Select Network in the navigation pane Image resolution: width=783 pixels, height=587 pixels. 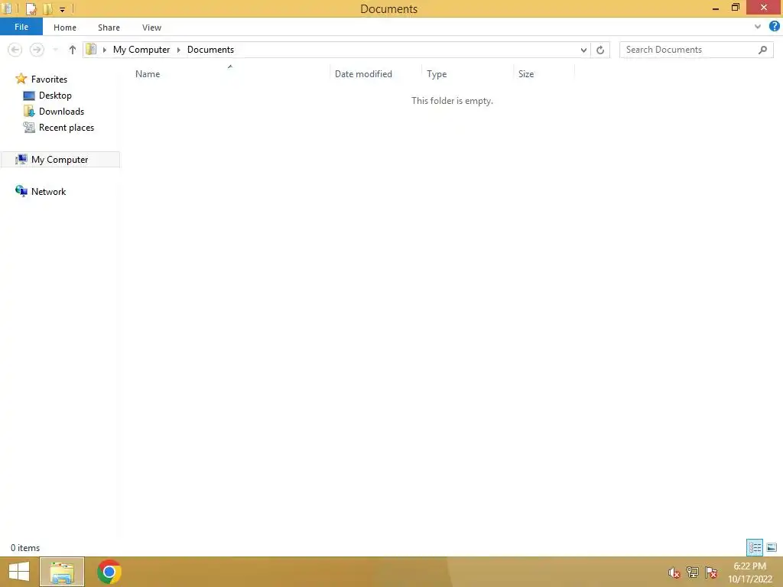coord(48,192)
